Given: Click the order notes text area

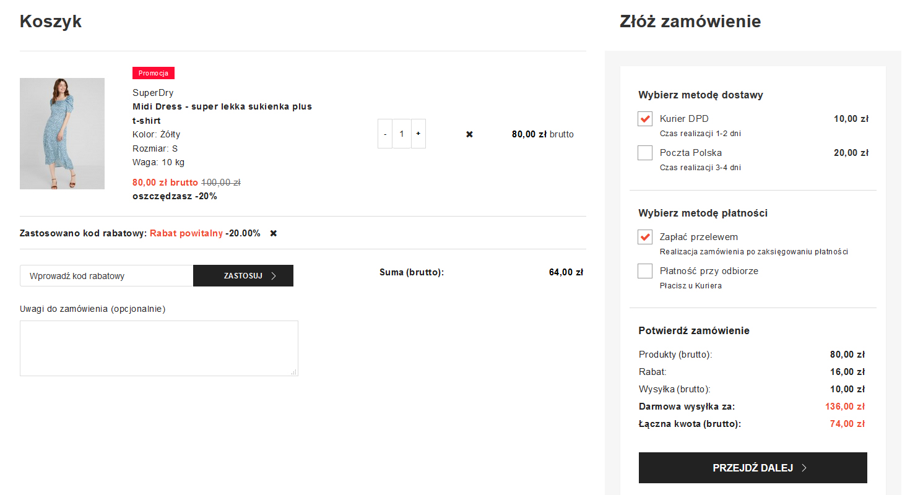Looking at the screenshot, I should click(x=158, y=348).
